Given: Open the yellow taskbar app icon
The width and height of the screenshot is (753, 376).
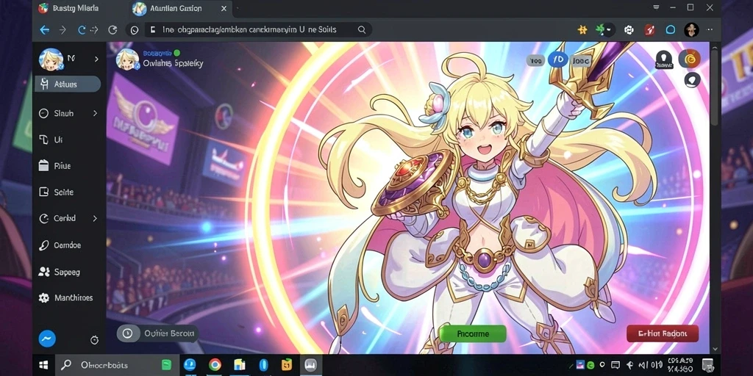Looking at the screenshot, I should coord(287,365).
